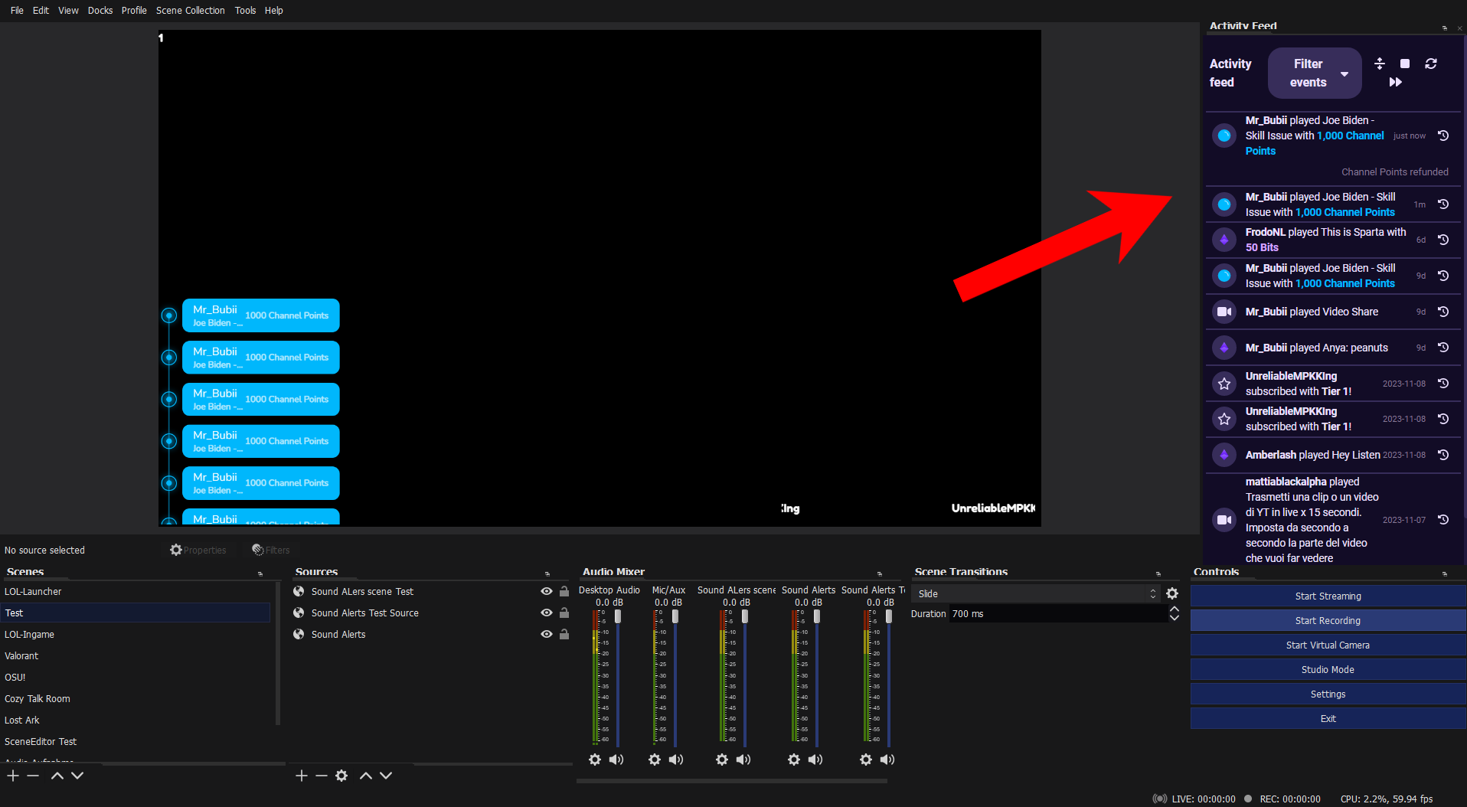This screenshot has width=1467, height=807.
Task: Select the LOL-Ingame scene
Action: pyautogui.click(x=29, y=634)
